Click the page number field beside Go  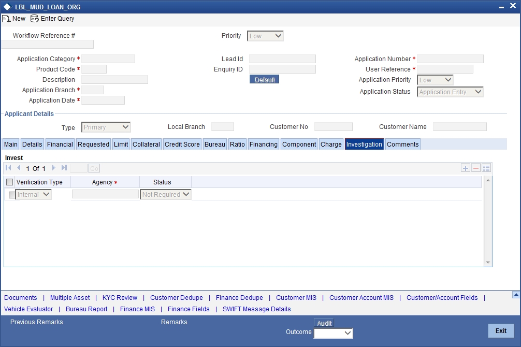click(79, 168)
